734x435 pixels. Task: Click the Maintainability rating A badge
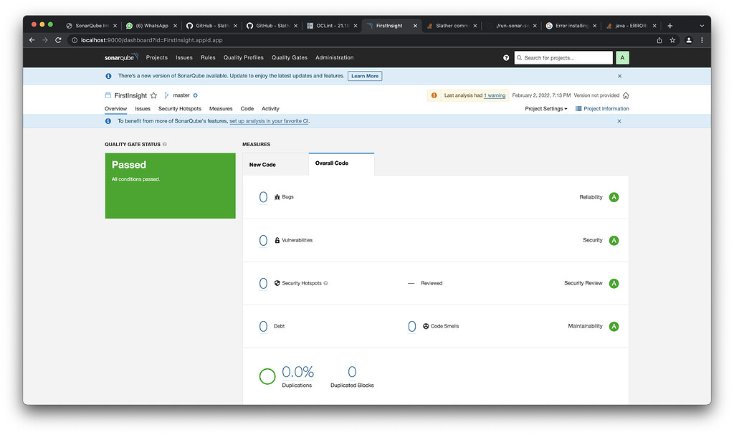click(x=614, y=326)
